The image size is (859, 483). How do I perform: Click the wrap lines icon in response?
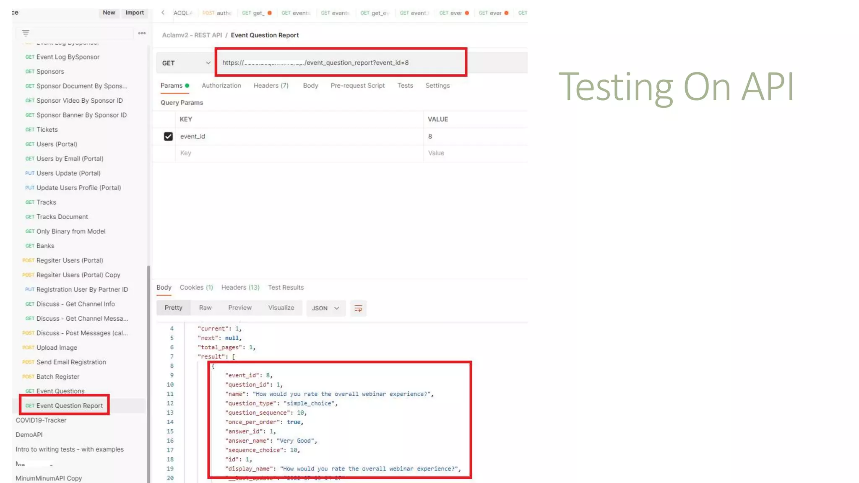pyautogui.click(x=358, y=309)
